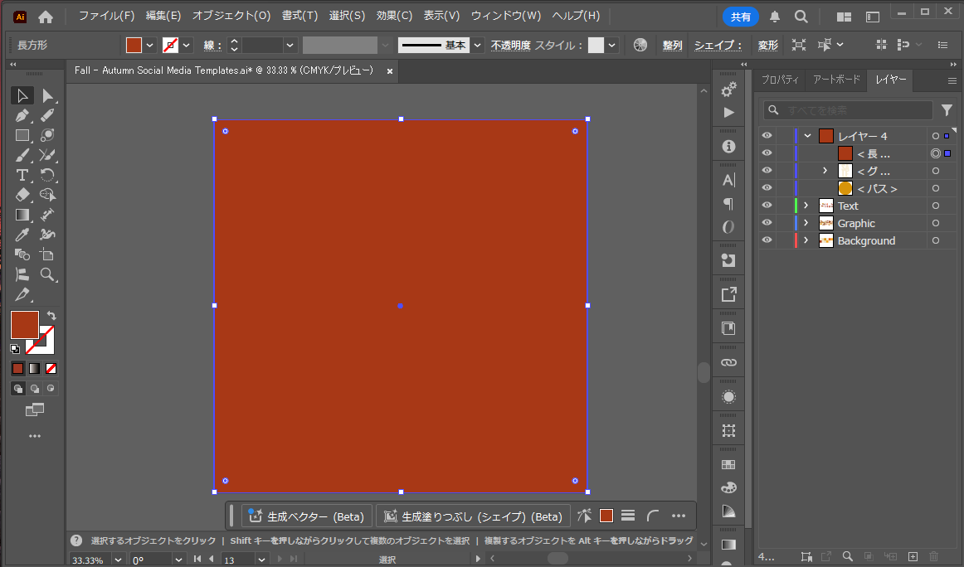
Task: Target the Background layer's circle indicator
Action: coord(936,240)
